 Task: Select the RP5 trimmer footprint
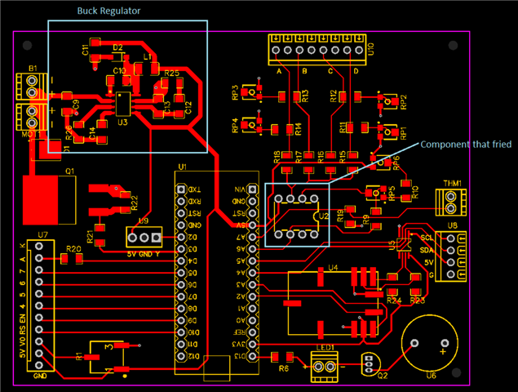click(x=377, y=193)
